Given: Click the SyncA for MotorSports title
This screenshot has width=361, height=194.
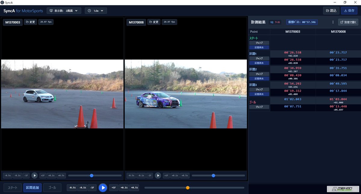Looking at the screenshot, I should pos(23,11).
